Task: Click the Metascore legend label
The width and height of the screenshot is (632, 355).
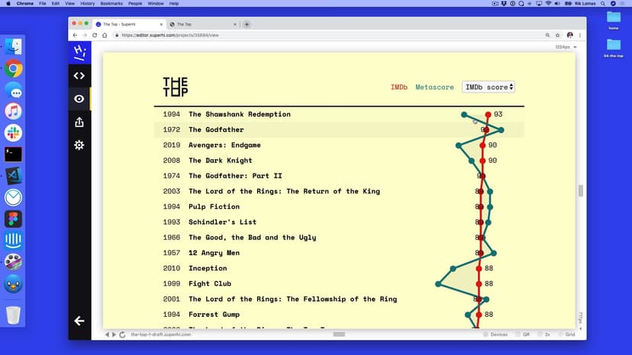Action: [x=434, y=88]
